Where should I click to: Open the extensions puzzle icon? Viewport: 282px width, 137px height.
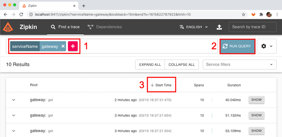pyautogui.click(x=261, y=15)
